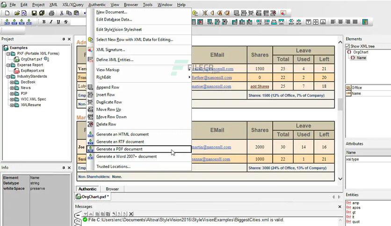Open the Tools menu
The image size is (391, 226).
(x=148, y=5)
